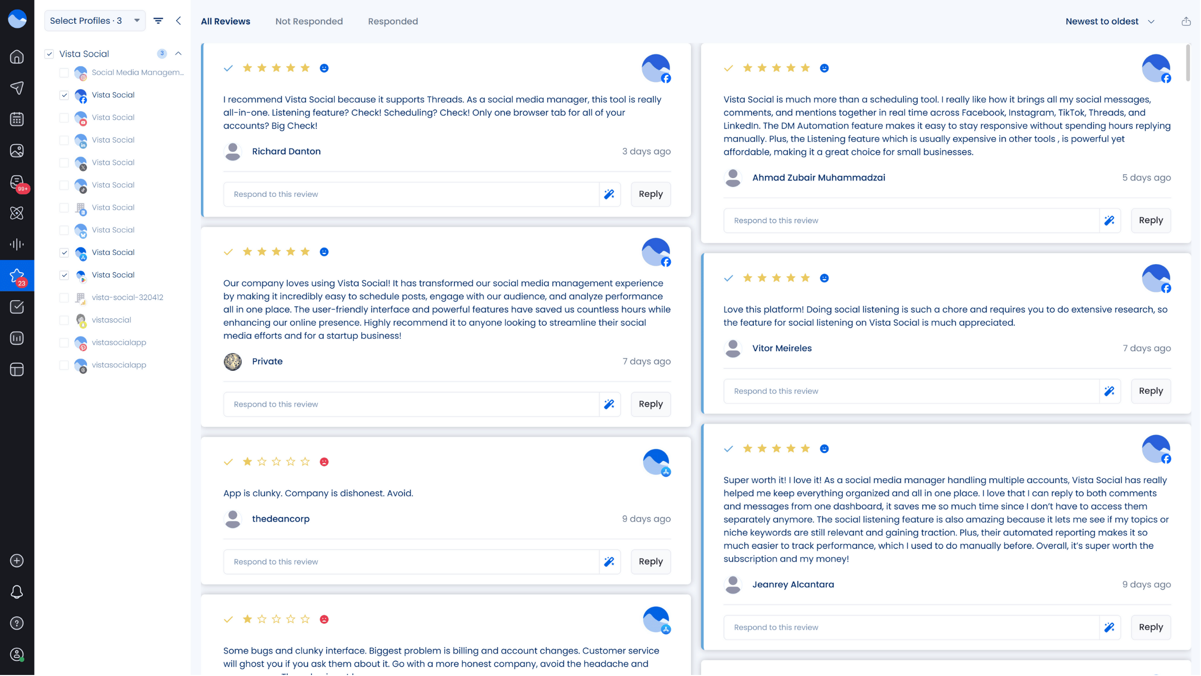The height and width of the screenshot is (676, 1201).
Task: Check the Social Media Managem... profile checkbox
Action: pos(64,73)
